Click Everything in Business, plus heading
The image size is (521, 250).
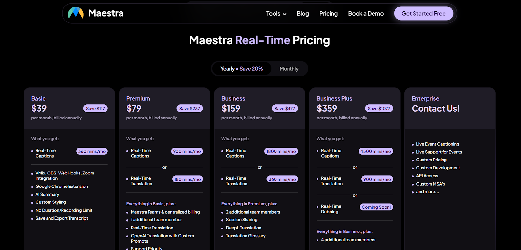[345, 231]
